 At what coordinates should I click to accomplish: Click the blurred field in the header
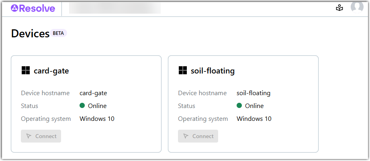[115, 8]
